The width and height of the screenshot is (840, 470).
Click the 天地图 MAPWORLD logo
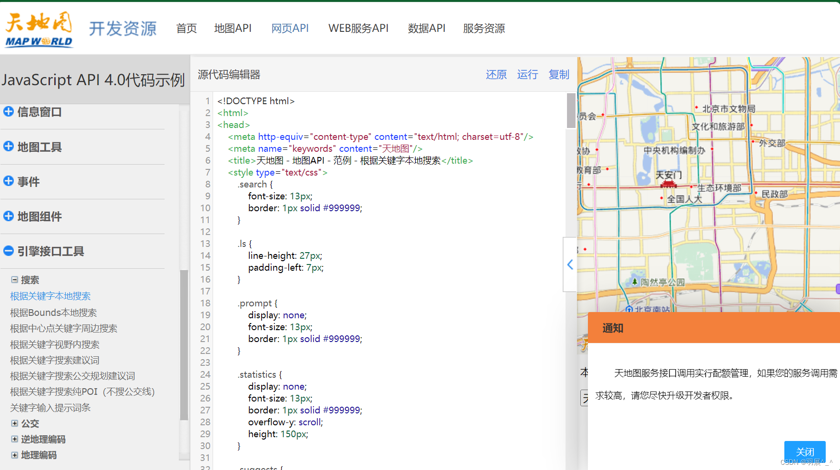(x=39, y=29)
